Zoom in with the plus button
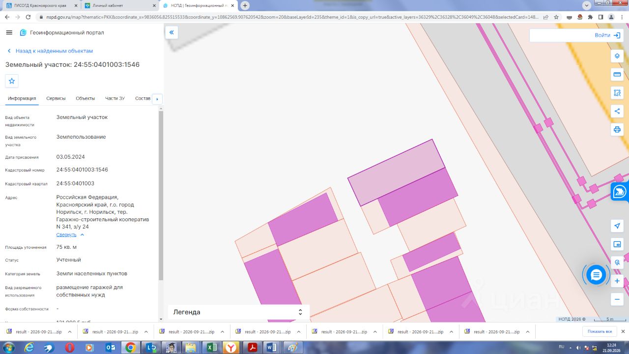The height and width of the screenshot is (354, 629). pyautogui.click(x=617, y=281)
